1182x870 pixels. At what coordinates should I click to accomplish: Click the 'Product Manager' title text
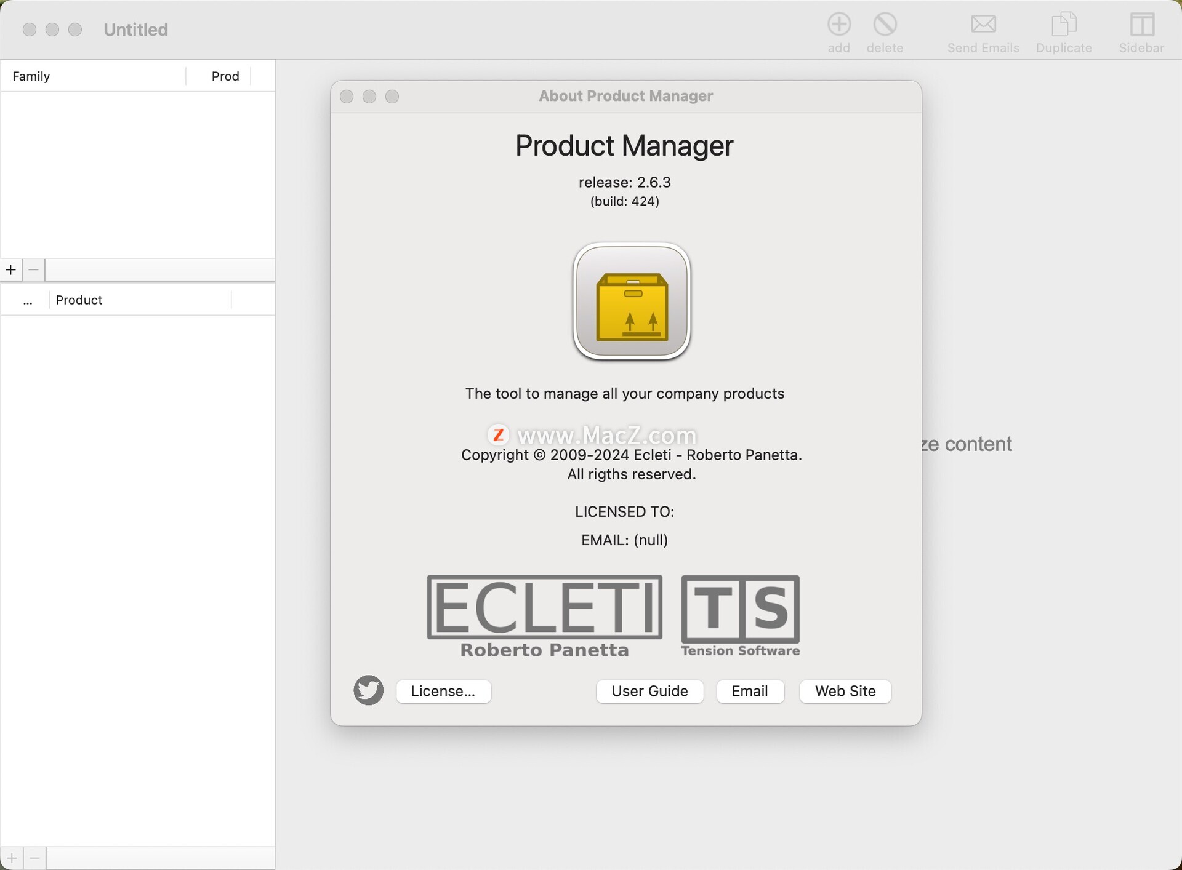coord(624,146)
